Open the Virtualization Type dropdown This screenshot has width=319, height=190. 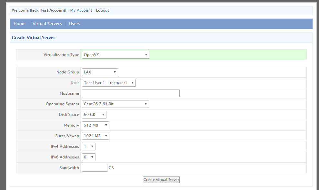coord(115,55)
